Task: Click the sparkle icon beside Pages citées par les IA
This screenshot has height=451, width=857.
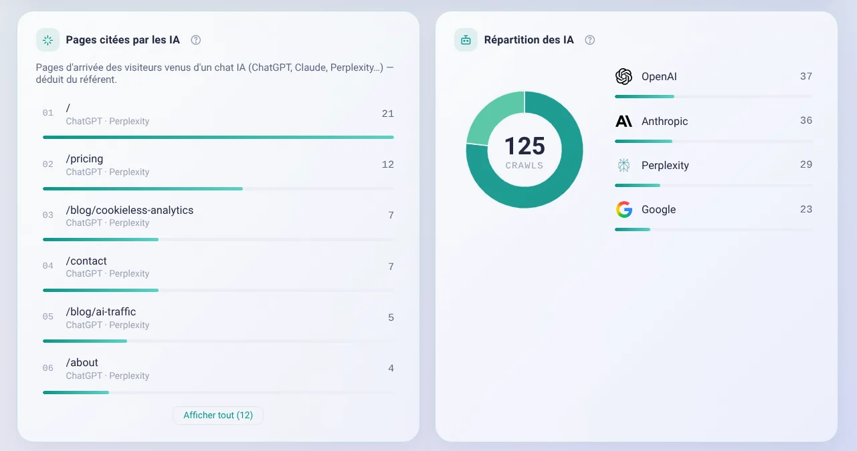Action: click(47, 40)
